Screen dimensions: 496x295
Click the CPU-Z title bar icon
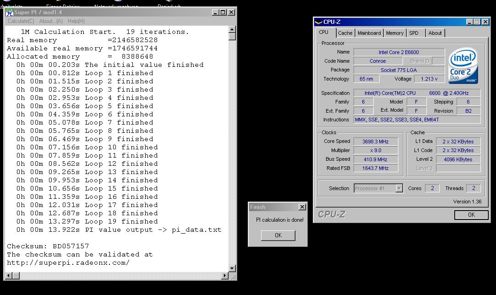(x=319, y=22)
